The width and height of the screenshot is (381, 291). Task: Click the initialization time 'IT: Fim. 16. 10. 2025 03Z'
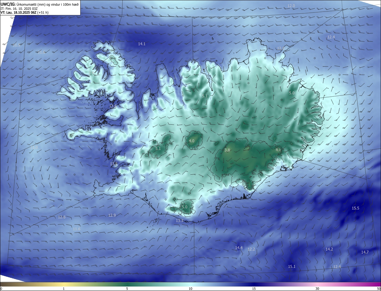[19, 8]
